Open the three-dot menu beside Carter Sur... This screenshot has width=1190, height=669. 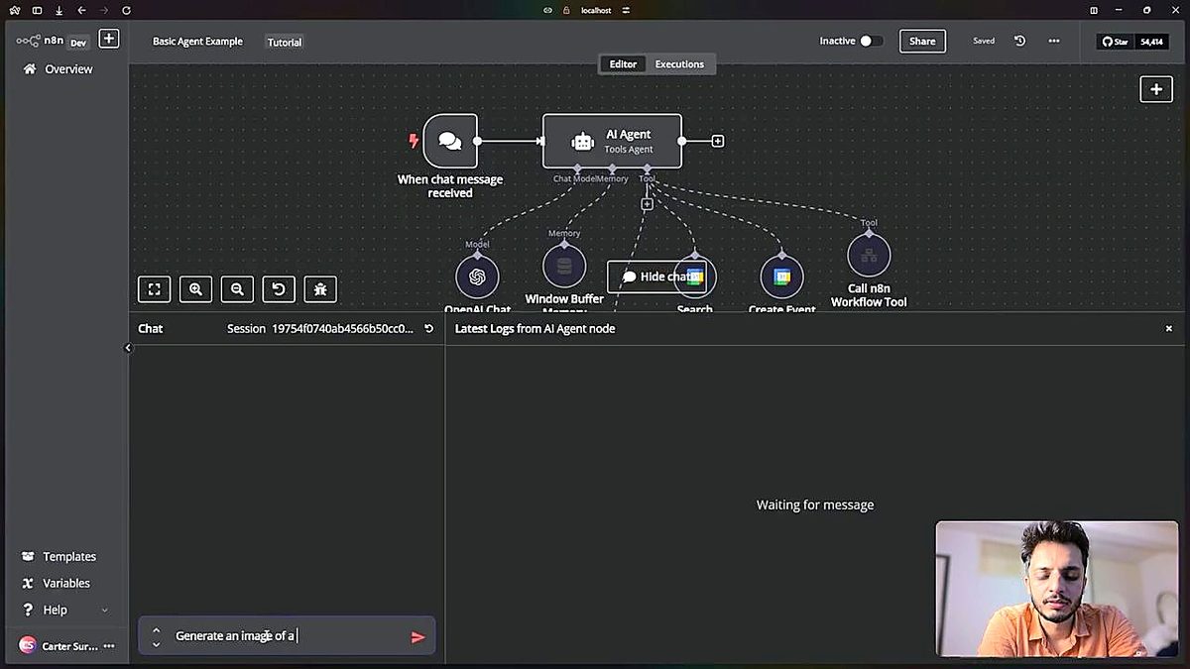point(109,646)
